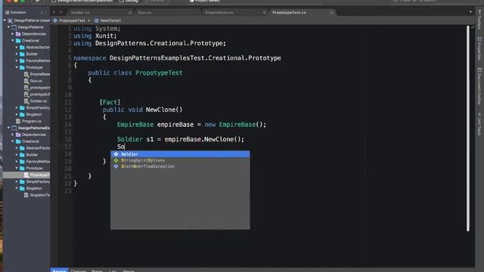
Task: Close the PropotypeTest.cs tab
Action: [331, 13]
